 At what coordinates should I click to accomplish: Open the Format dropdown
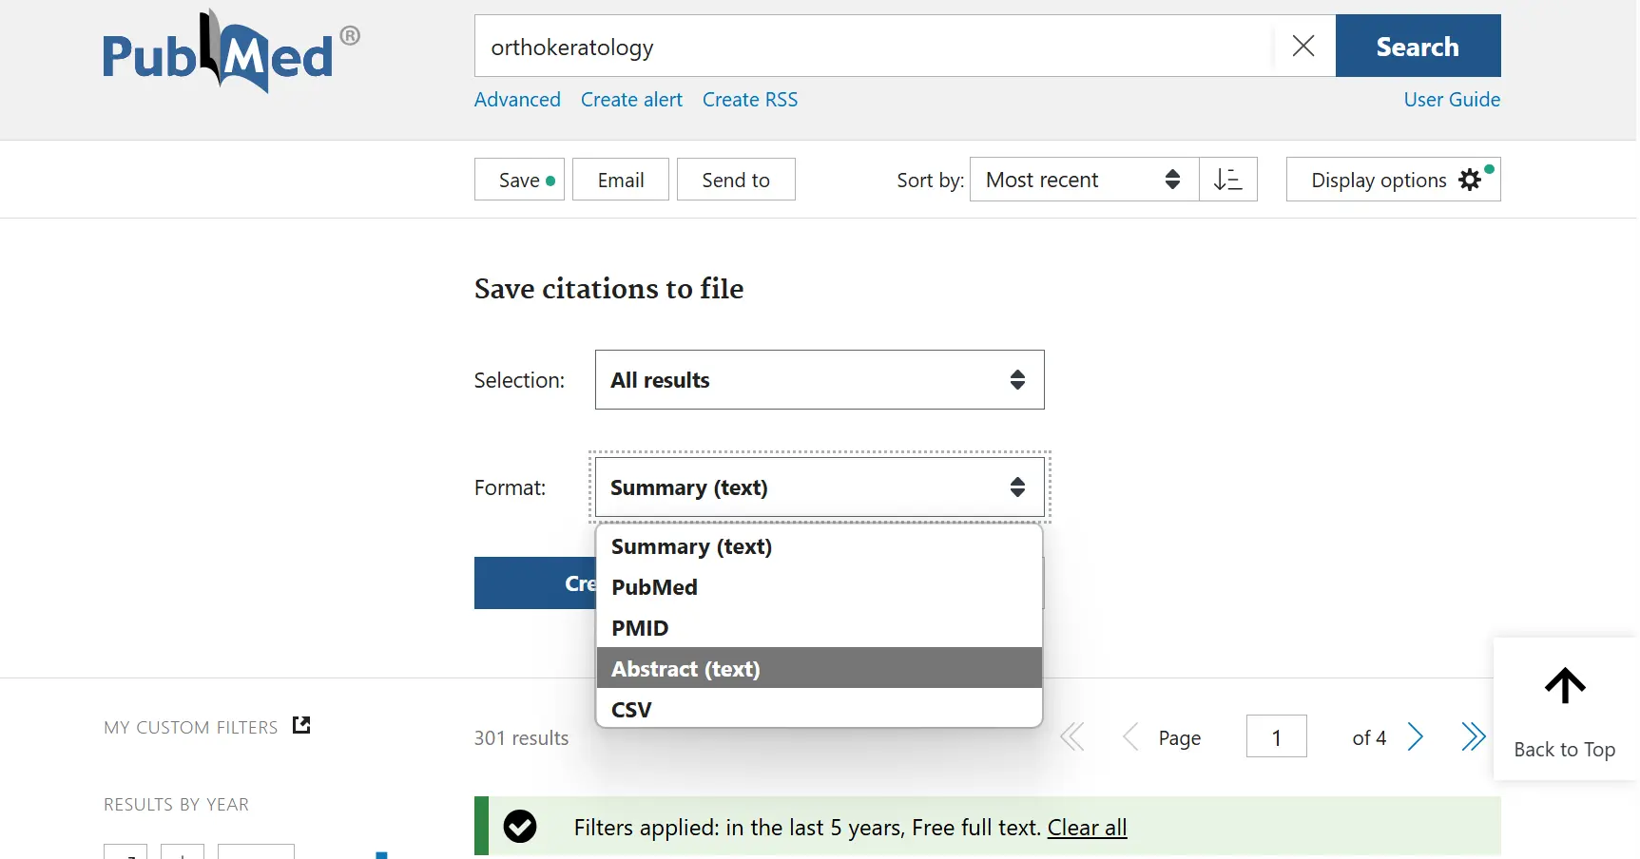click(x=819, y=487)
